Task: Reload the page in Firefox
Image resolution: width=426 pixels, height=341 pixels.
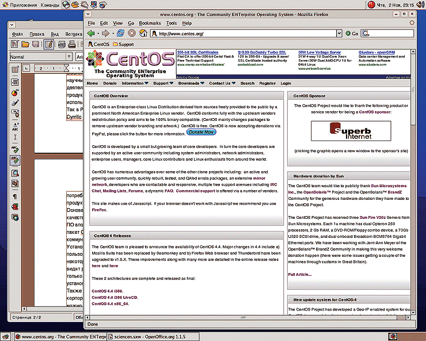Action: tap(120, 33)
